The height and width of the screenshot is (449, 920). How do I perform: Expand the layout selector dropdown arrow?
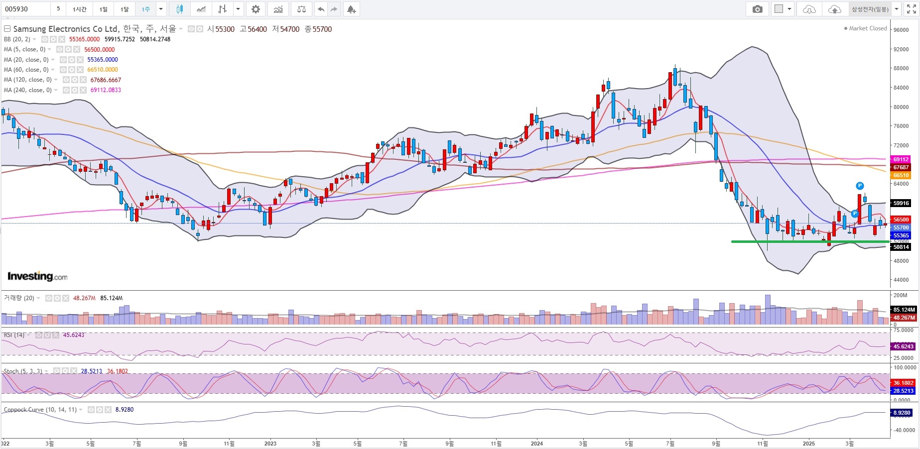click(789, 9)
